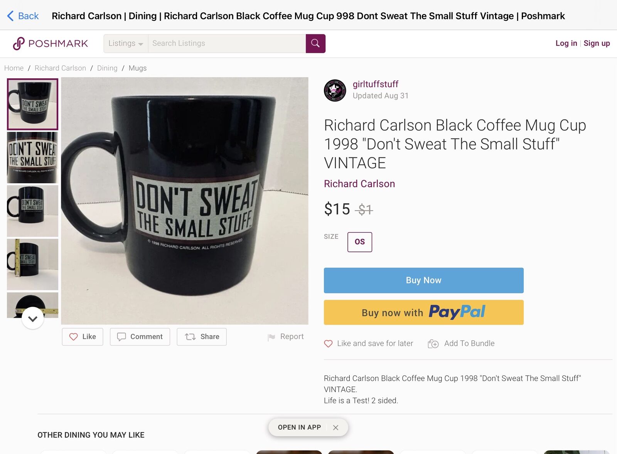This screenshot has width=617, height=454.
Task: Click into Search Listings field
Action: [227, 44]
